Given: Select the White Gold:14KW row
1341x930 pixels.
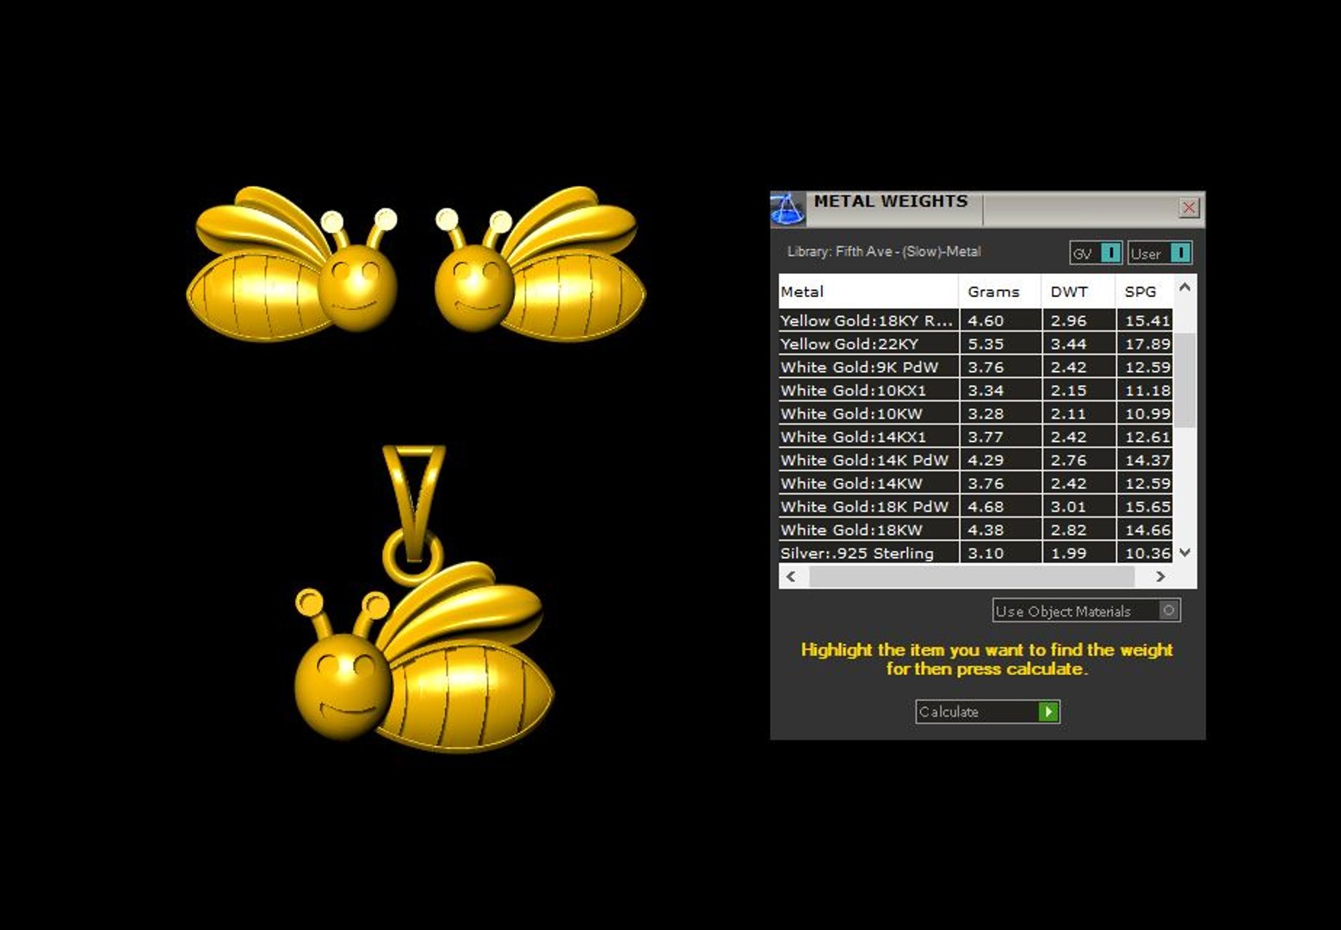Looking at the screenshot, I should [x=976, y=483].
